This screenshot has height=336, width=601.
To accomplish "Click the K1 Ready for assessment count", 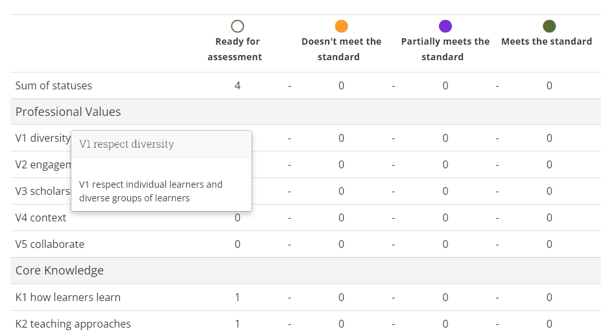I will pyautogui.click(x=237, y=297).
